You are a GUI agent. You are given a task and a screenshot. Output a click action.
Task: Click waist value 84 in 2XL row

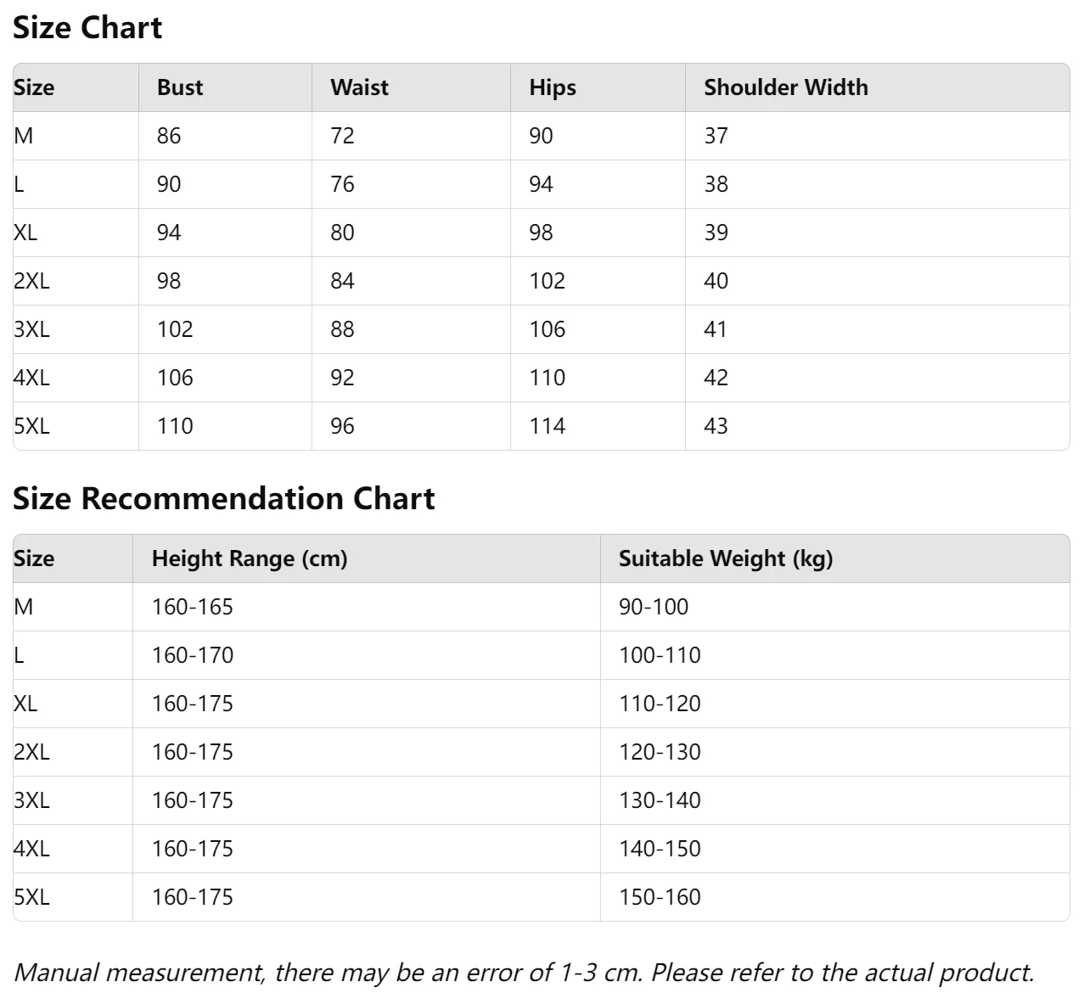[342, 281]
